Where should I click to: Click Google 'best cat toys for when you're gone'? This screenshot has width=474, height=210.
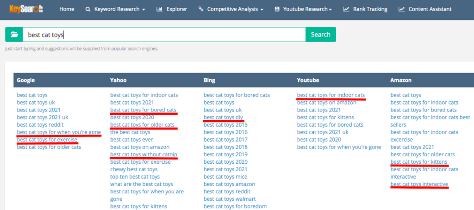pos(59,132)
